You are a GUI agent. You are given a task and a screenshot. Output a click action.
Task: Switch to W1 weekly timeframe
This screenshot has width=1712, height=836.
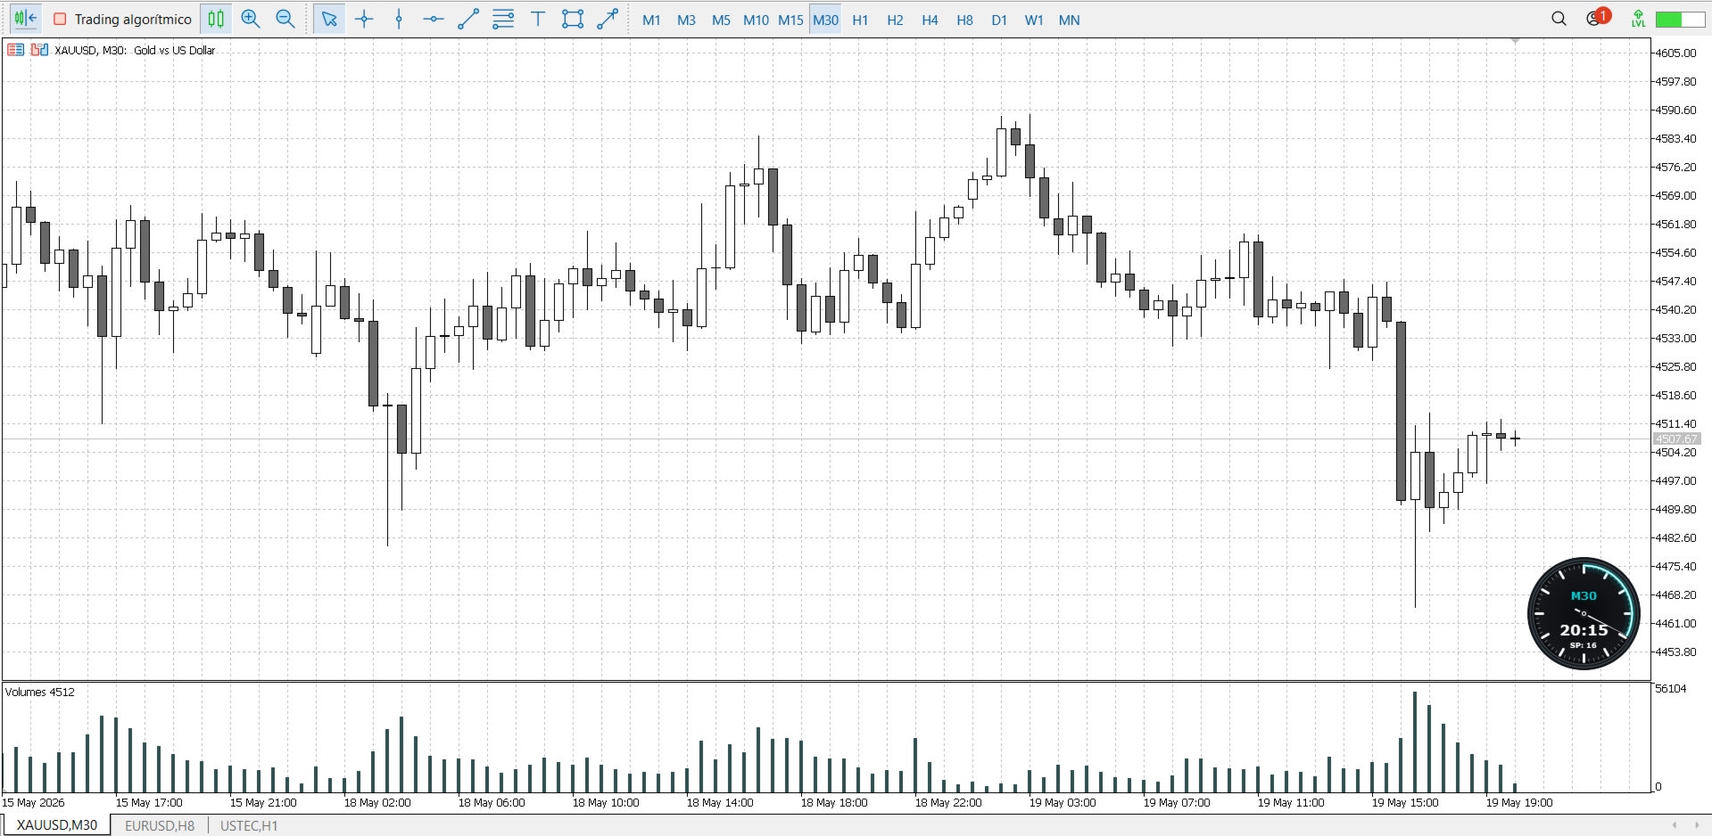pyautogui.click(x=1034, y=20)
